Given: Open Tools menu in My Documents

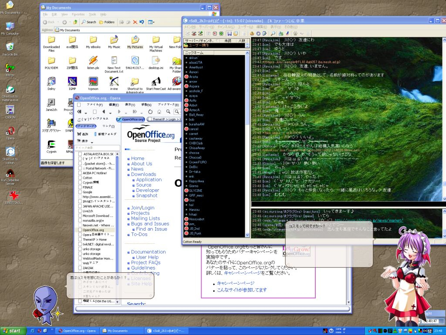Looking at the screenshot, I should tap(92, 14).
